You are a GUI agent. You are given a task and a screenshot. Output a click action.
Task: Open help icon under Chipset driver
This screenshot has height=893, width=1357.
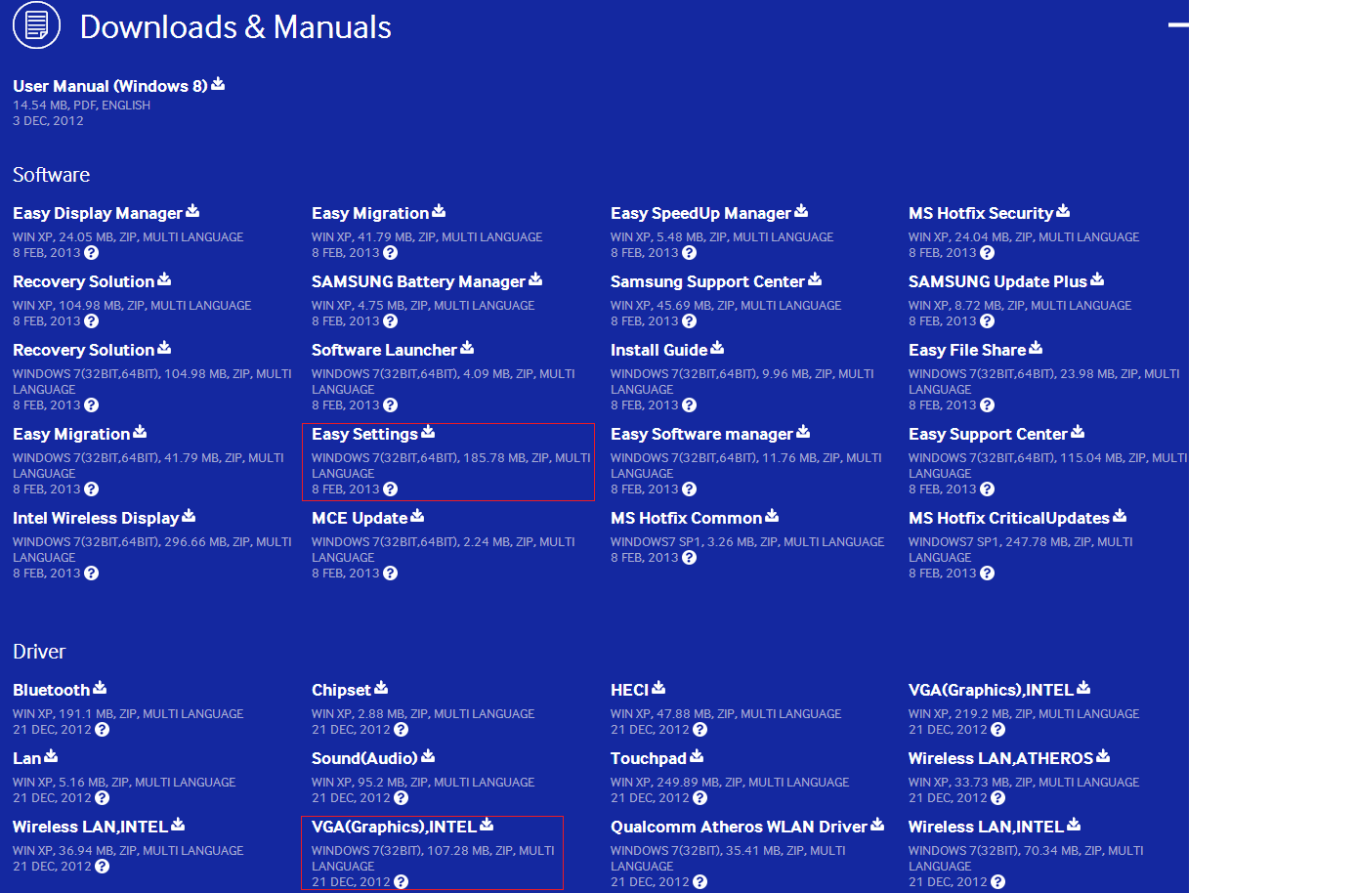tap(401, 730)
